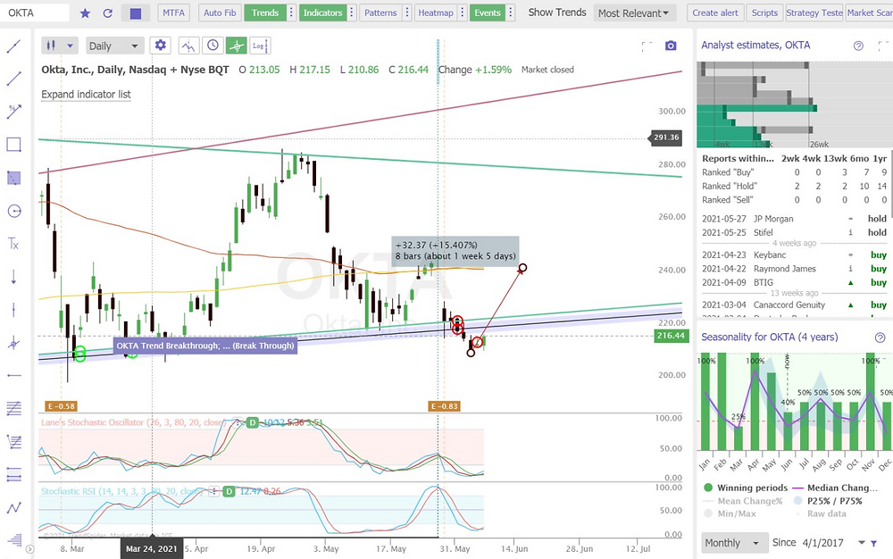Viewport: 893px width, 559px height.
Task: Click the chart compare line icon
Action: point(188,46)
